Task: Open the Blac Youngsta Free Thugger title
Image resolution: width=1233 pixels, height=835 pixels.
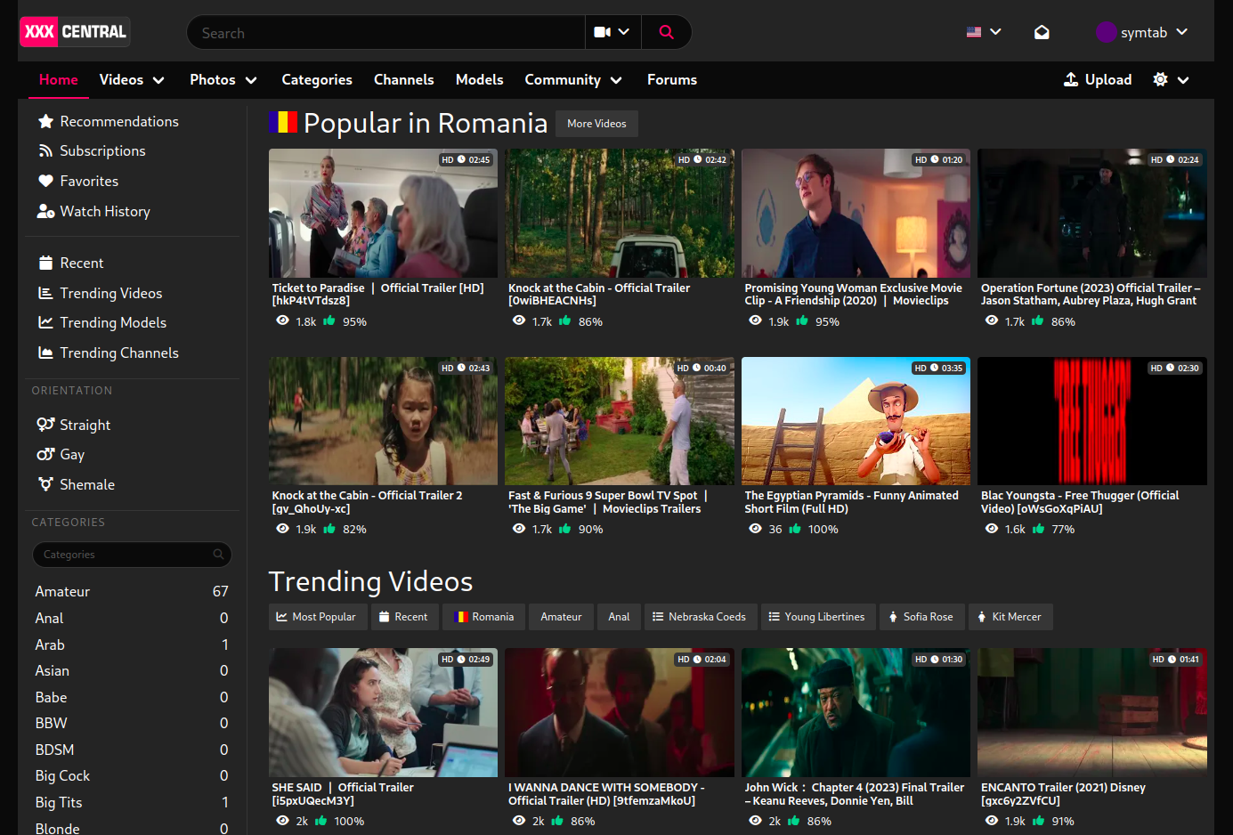Action: (x=1080, y=502)
